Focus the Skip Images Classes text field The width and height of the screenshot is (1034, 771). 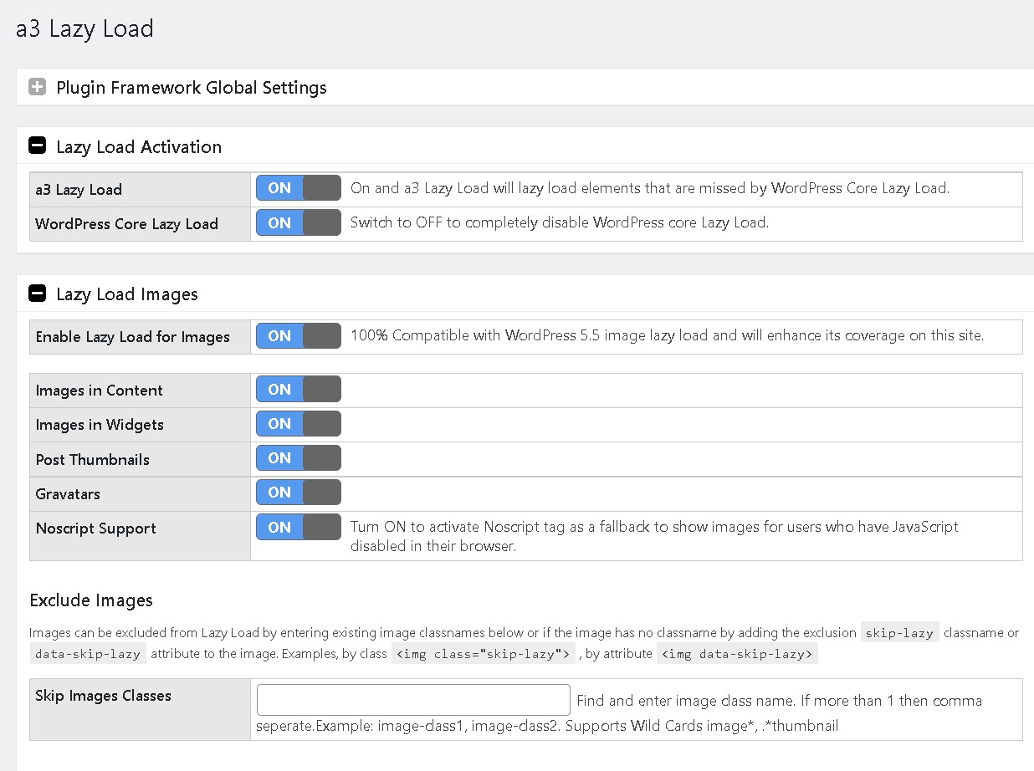coord(413,700)
